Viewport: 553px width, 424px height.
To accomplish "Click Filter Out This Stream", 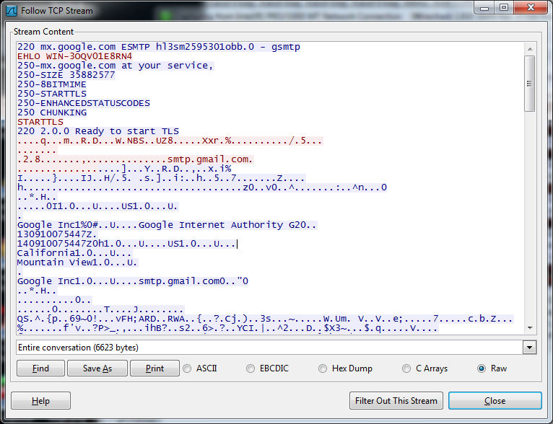I will click(396, 401).
